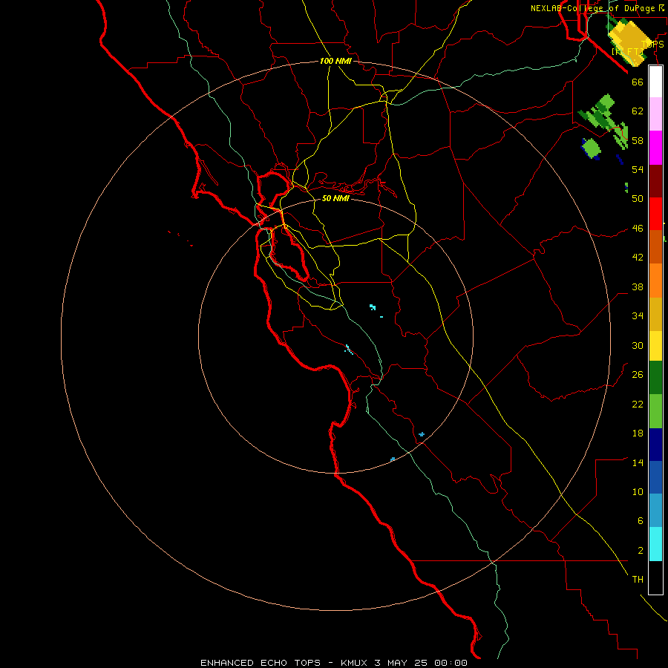Select the '50' legend label
This screenshot has height=668, width=668.
pos(638,198)
